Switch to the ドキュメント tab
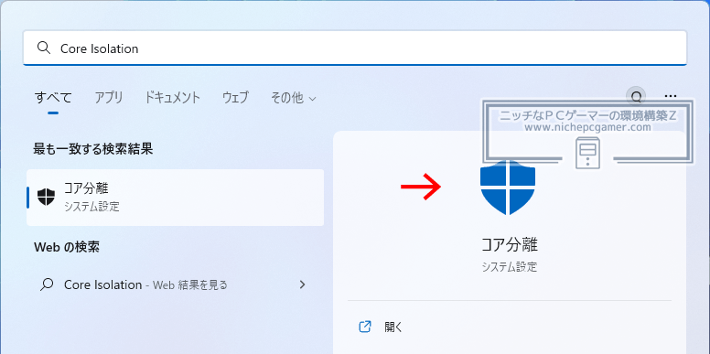 pos(172,97)
